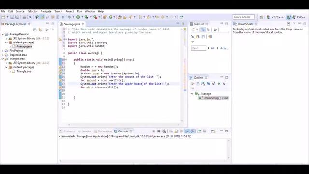The width and height of the screenshot is (309, 174).
Task: Click the console vertical scrollbar
Action: [x=228, y=149]
